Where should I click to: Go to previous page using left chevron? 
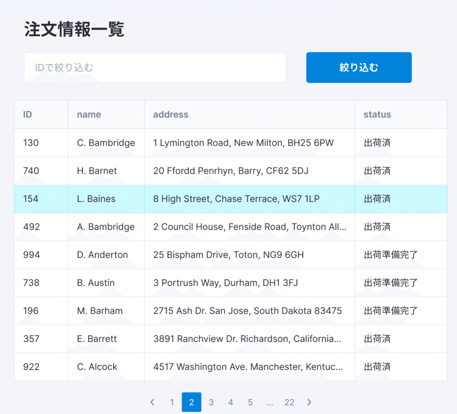pyautogui.click(x=152, y=402)
